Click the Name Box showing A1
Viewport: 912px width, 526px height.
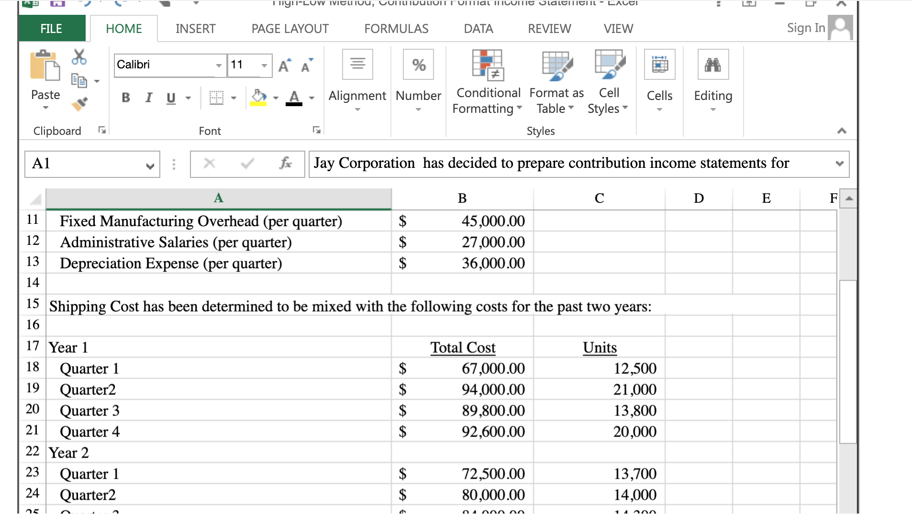(x=72, y=164)
